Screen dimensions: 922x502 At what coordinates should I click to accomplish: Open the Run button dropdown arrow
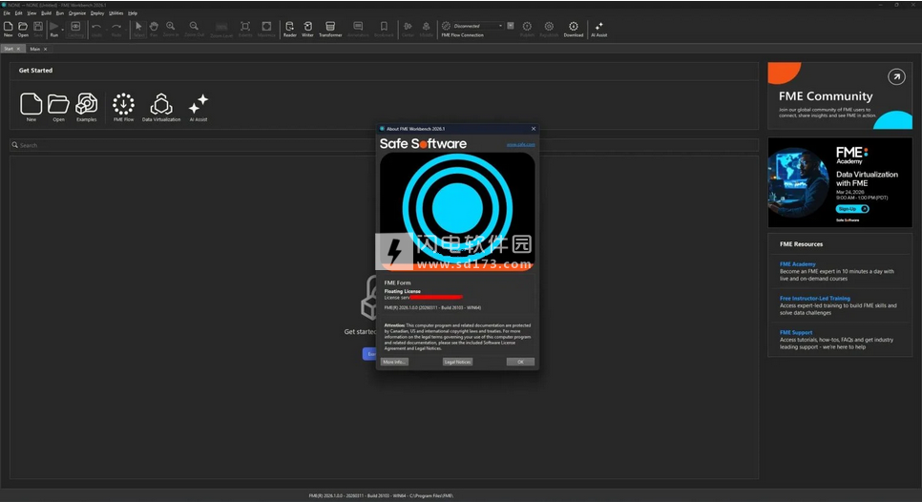63,29
